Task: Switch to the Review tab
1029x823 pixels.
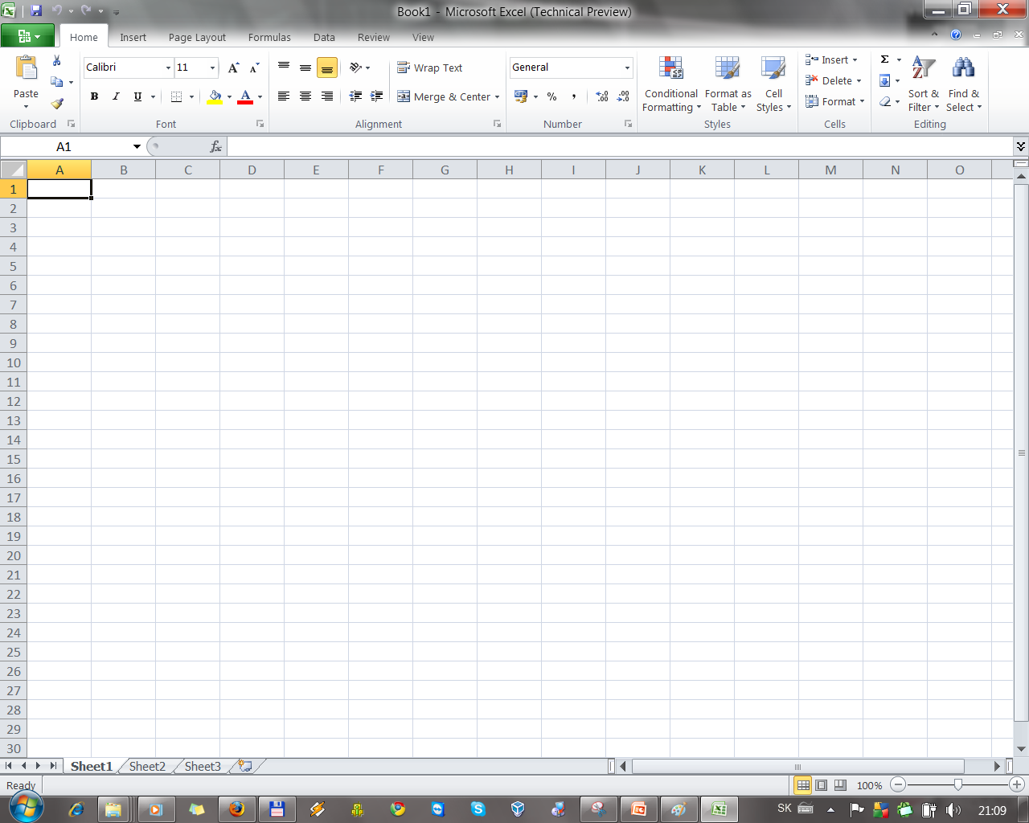Action: tap(373, 37)
